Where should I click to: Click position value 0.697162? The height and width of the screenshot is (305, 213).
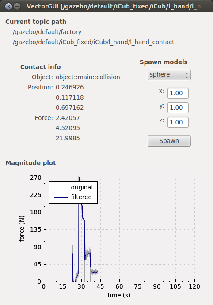click(69, 108)
